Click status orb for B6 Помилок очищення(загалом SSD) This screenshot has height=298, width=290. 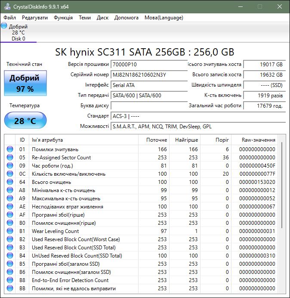pos(10,272)
